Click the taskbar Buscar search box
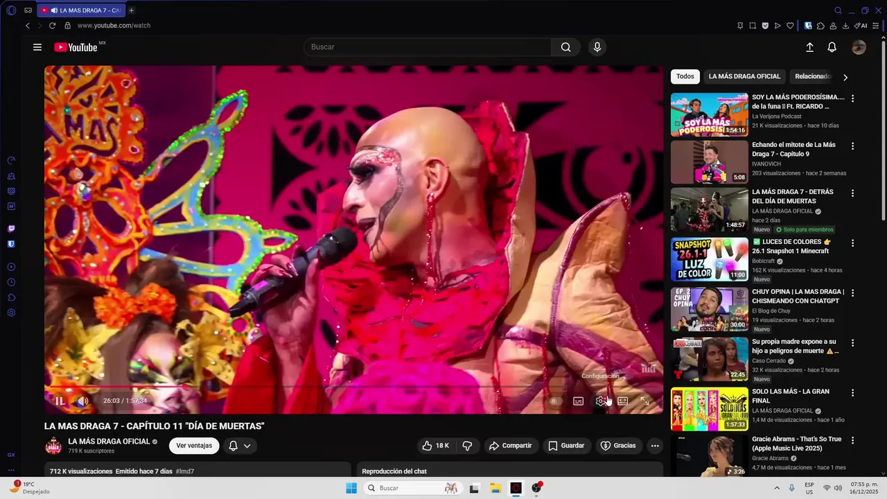This screenshot has height=499, width=887. (412, 488)
